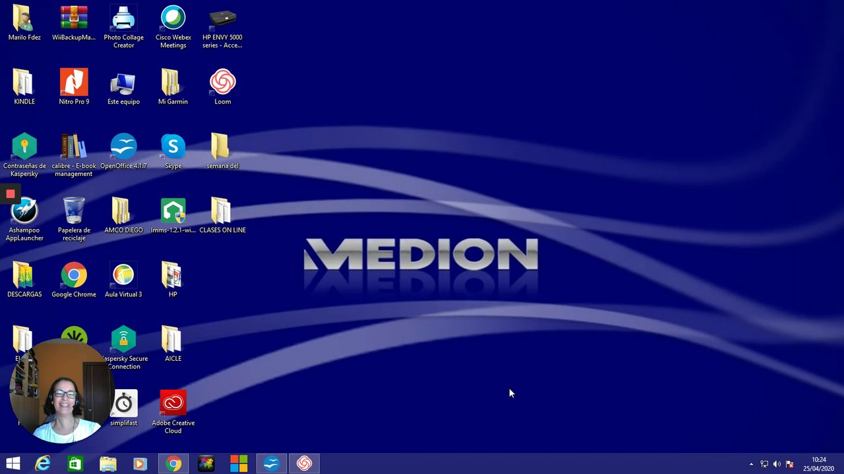The width and height of the screenshot is (844, 474).
Task: Open Kaspersky Secure Connection
Action: point(125,348)
